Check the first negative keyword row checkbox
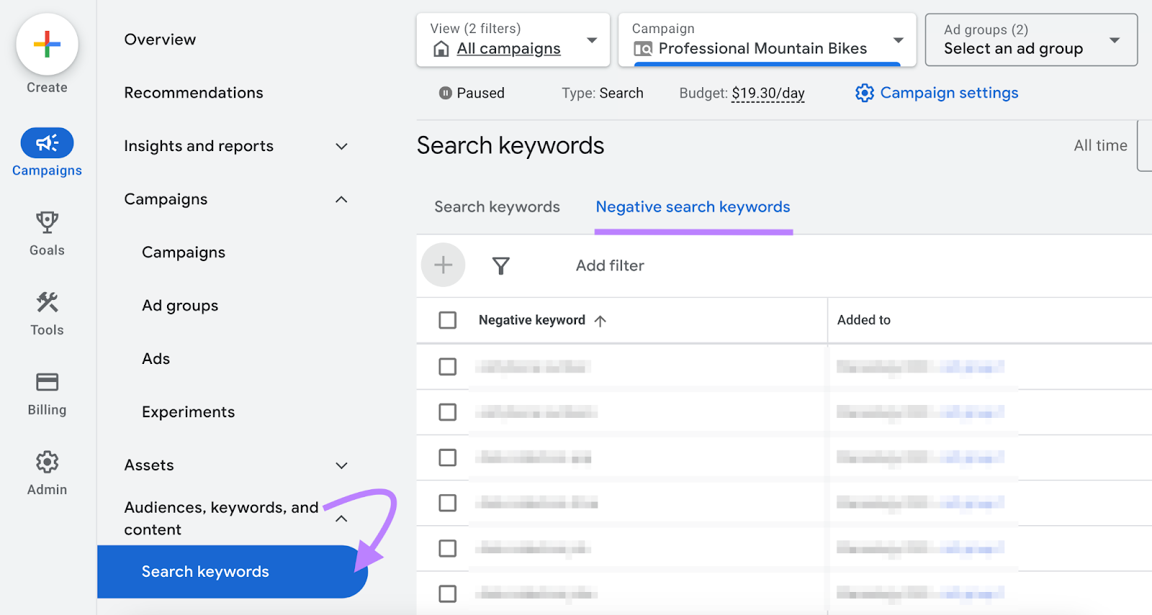This screenshot has height=615, width=1152. [447, 367]
